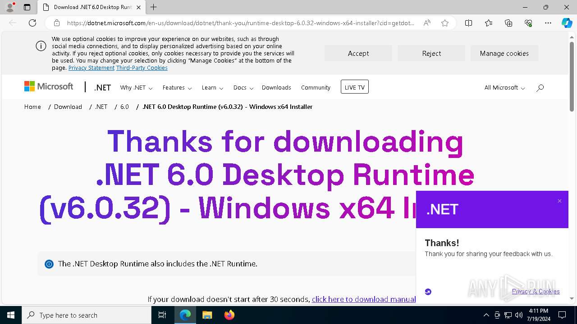Image resolution: width=577 pixels, height=324 pixels.
Task: Open the Edge profile icon
Action: coord(9,7)
